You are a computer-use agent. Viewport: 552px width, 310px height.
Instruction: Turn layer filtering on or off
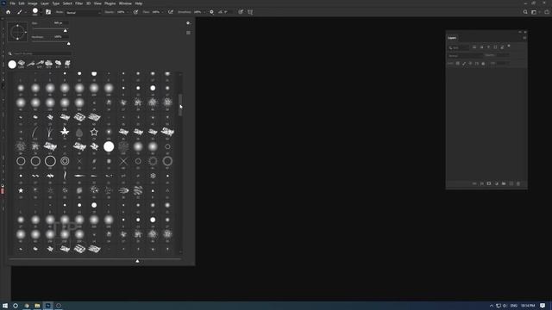point(509,46)
